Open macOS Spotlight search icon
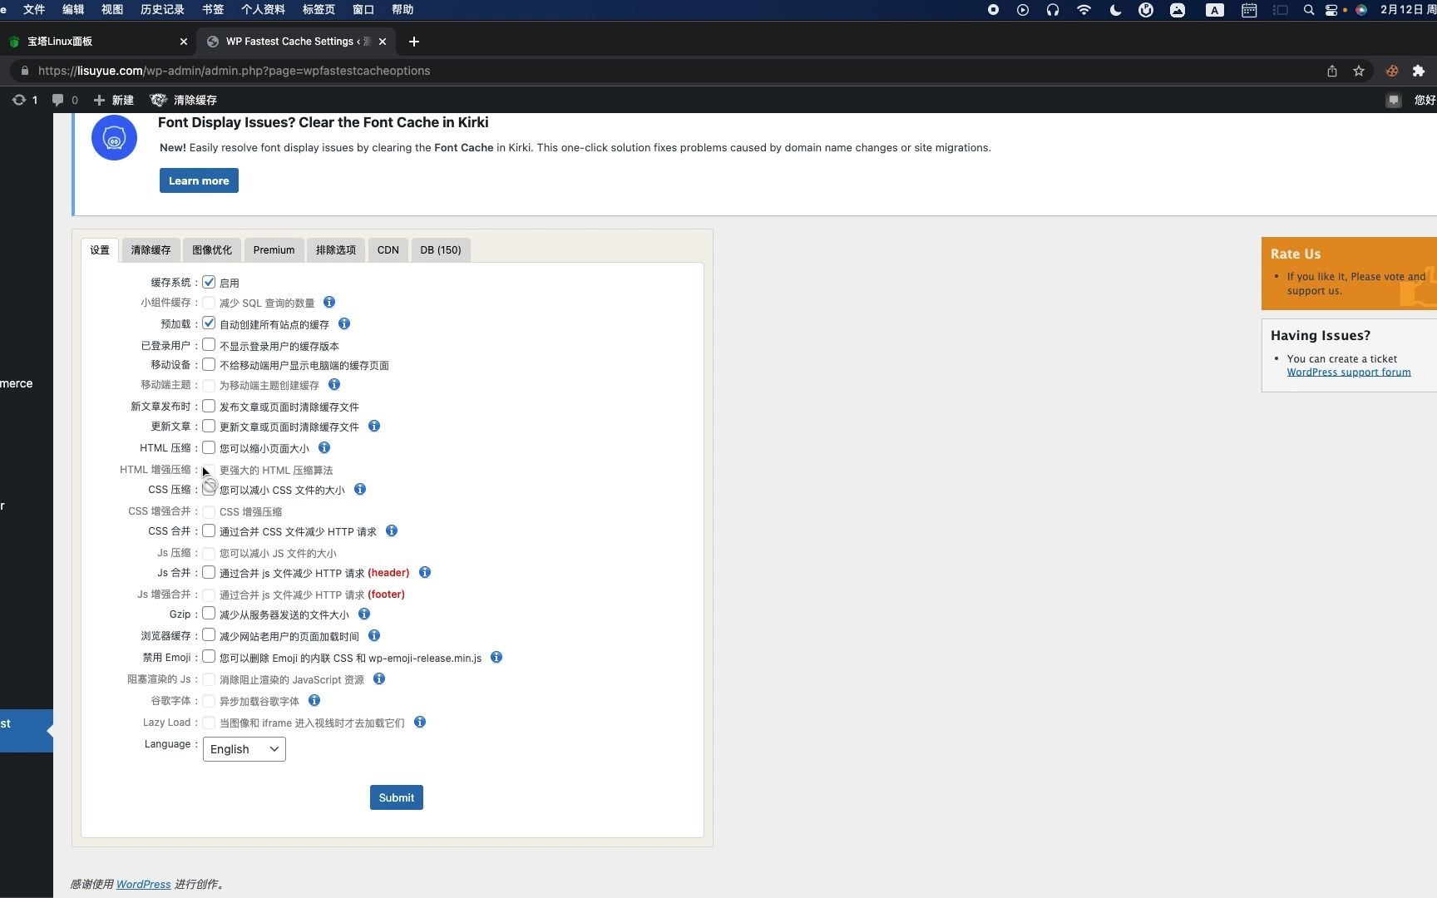Viewport: 1437px width, 898px height. tap(1309, 10)
